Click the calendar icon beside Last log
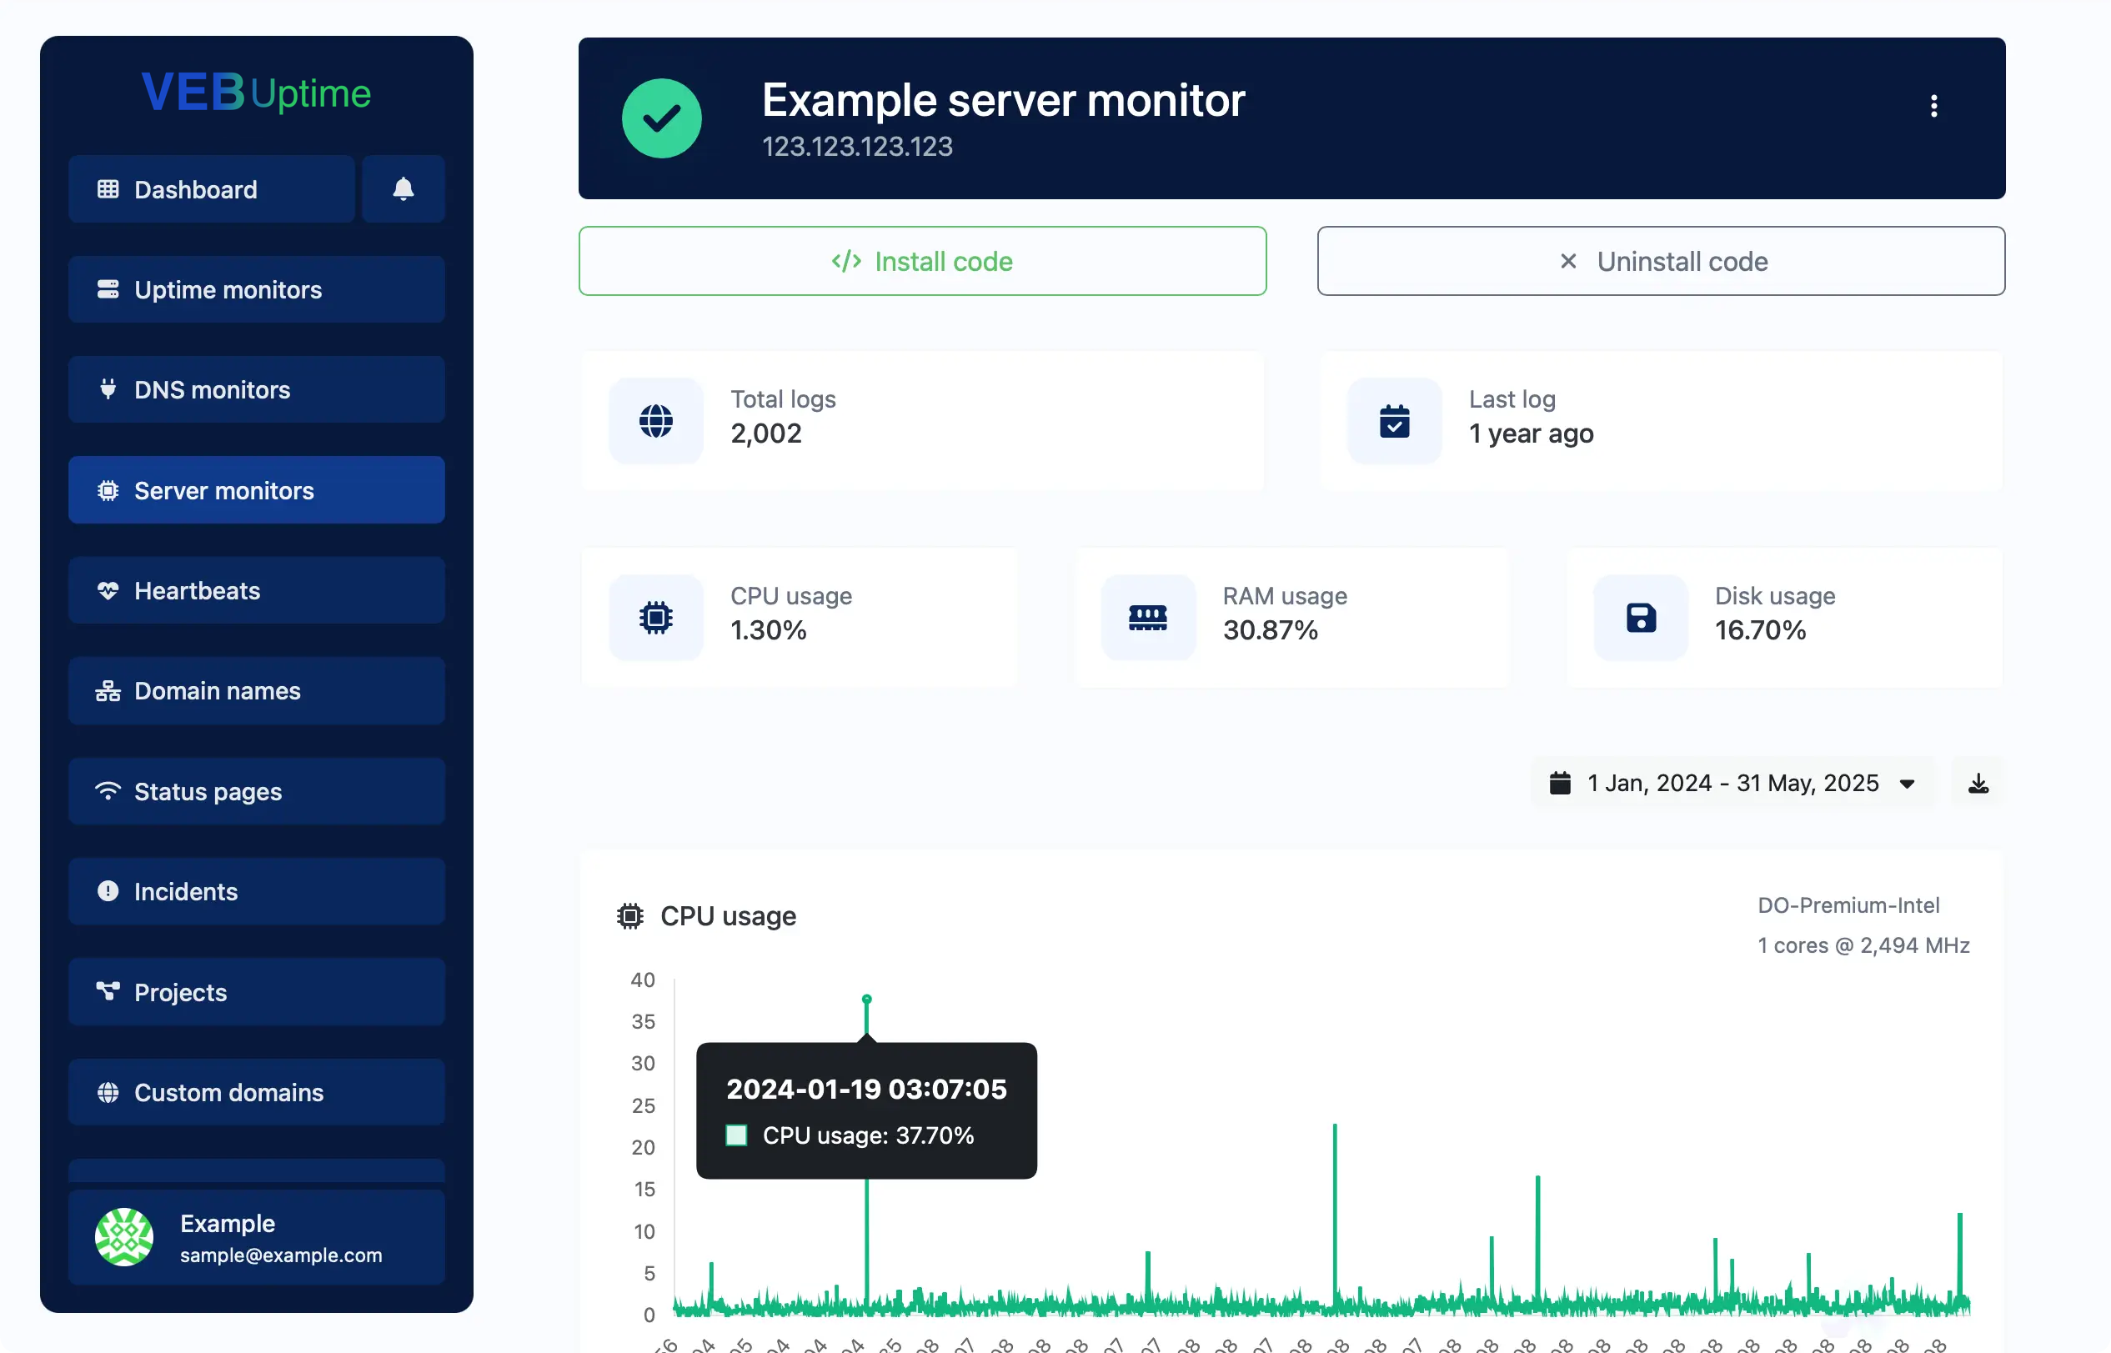 1394,421
